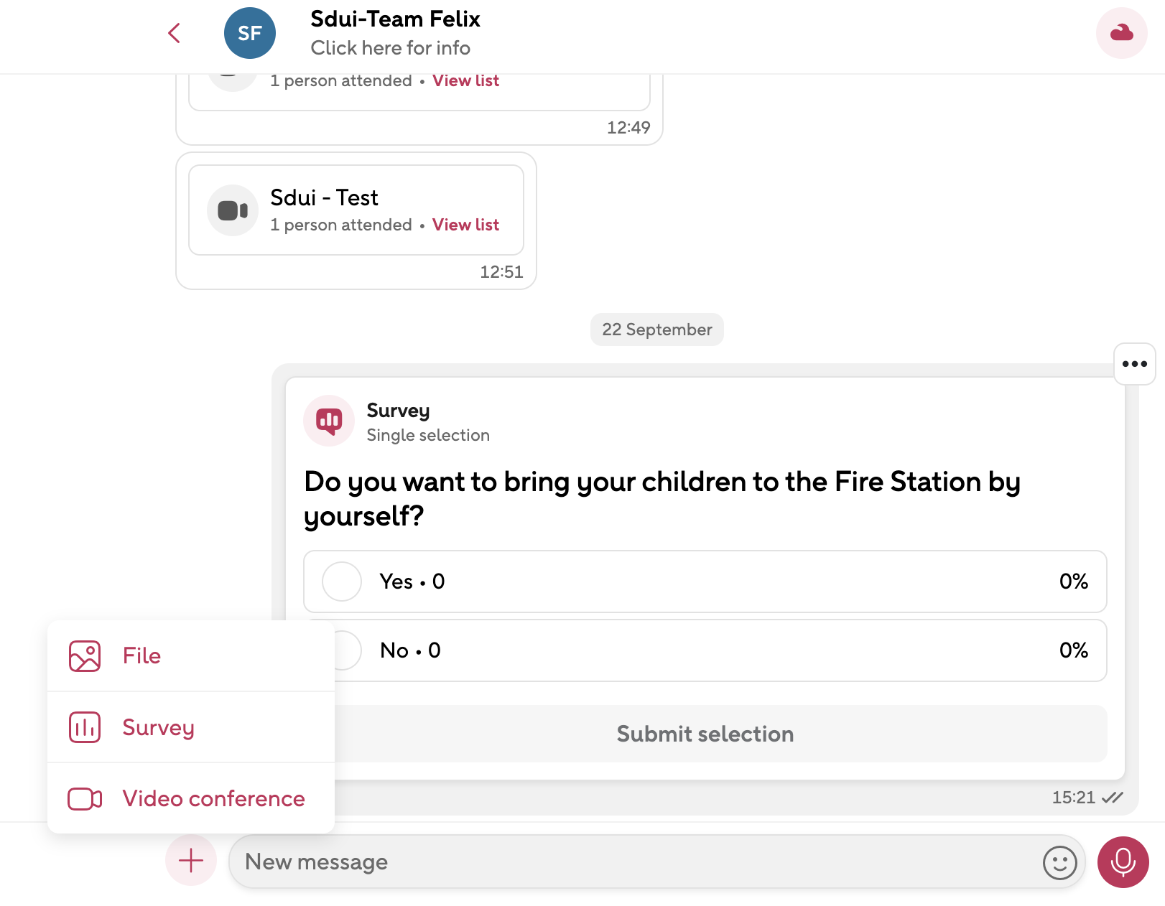Open the emoji picker smiley
Screen dimensions: 1165x906
tap(1059, 862)
